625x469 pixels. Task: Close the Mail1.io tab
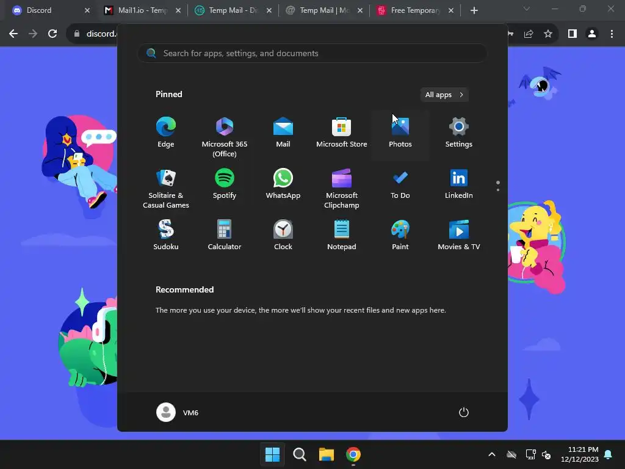178,10
